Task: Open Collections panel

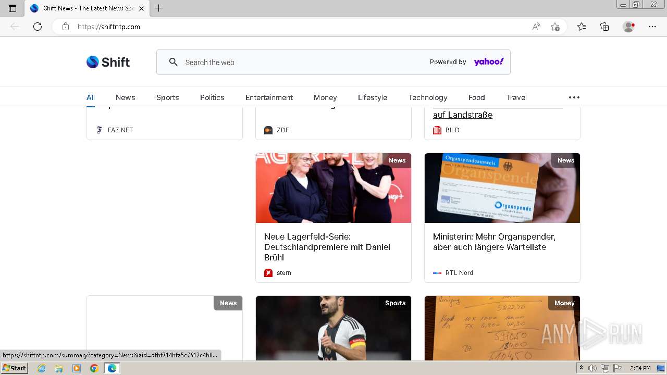Action: [604, 27]
